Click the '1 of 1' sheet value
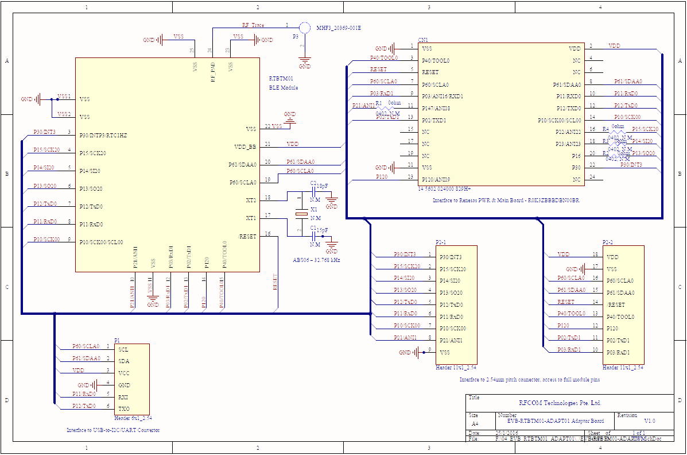The height and width of the screenshot is (455, 687). (x=638, y=433)
